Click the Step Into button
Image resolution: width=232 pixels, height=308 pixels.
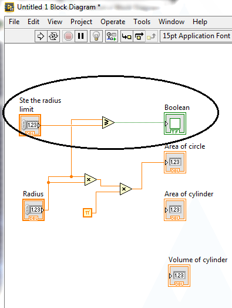[x=127, y=36]
